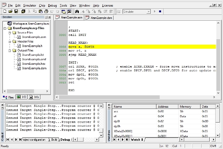Select the r4 watch row

[x=164, y=116]
